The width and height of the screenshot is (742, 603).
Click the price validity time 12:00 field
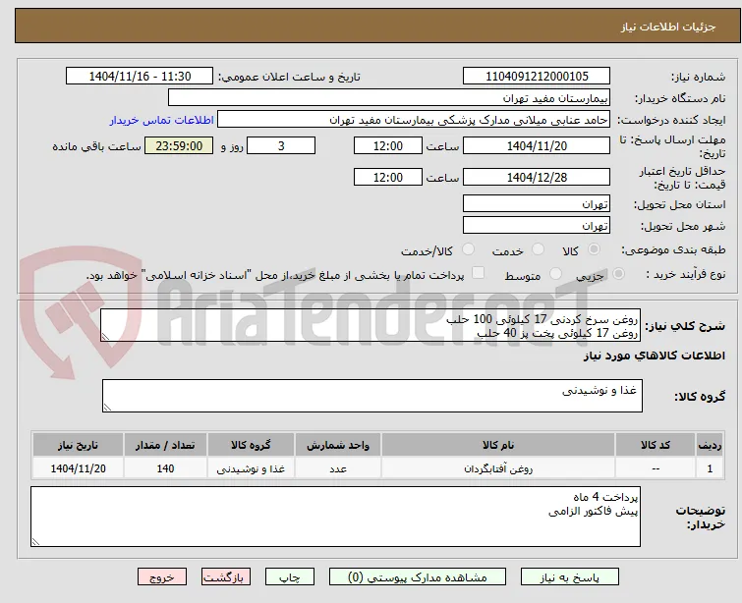click(388, 177)
